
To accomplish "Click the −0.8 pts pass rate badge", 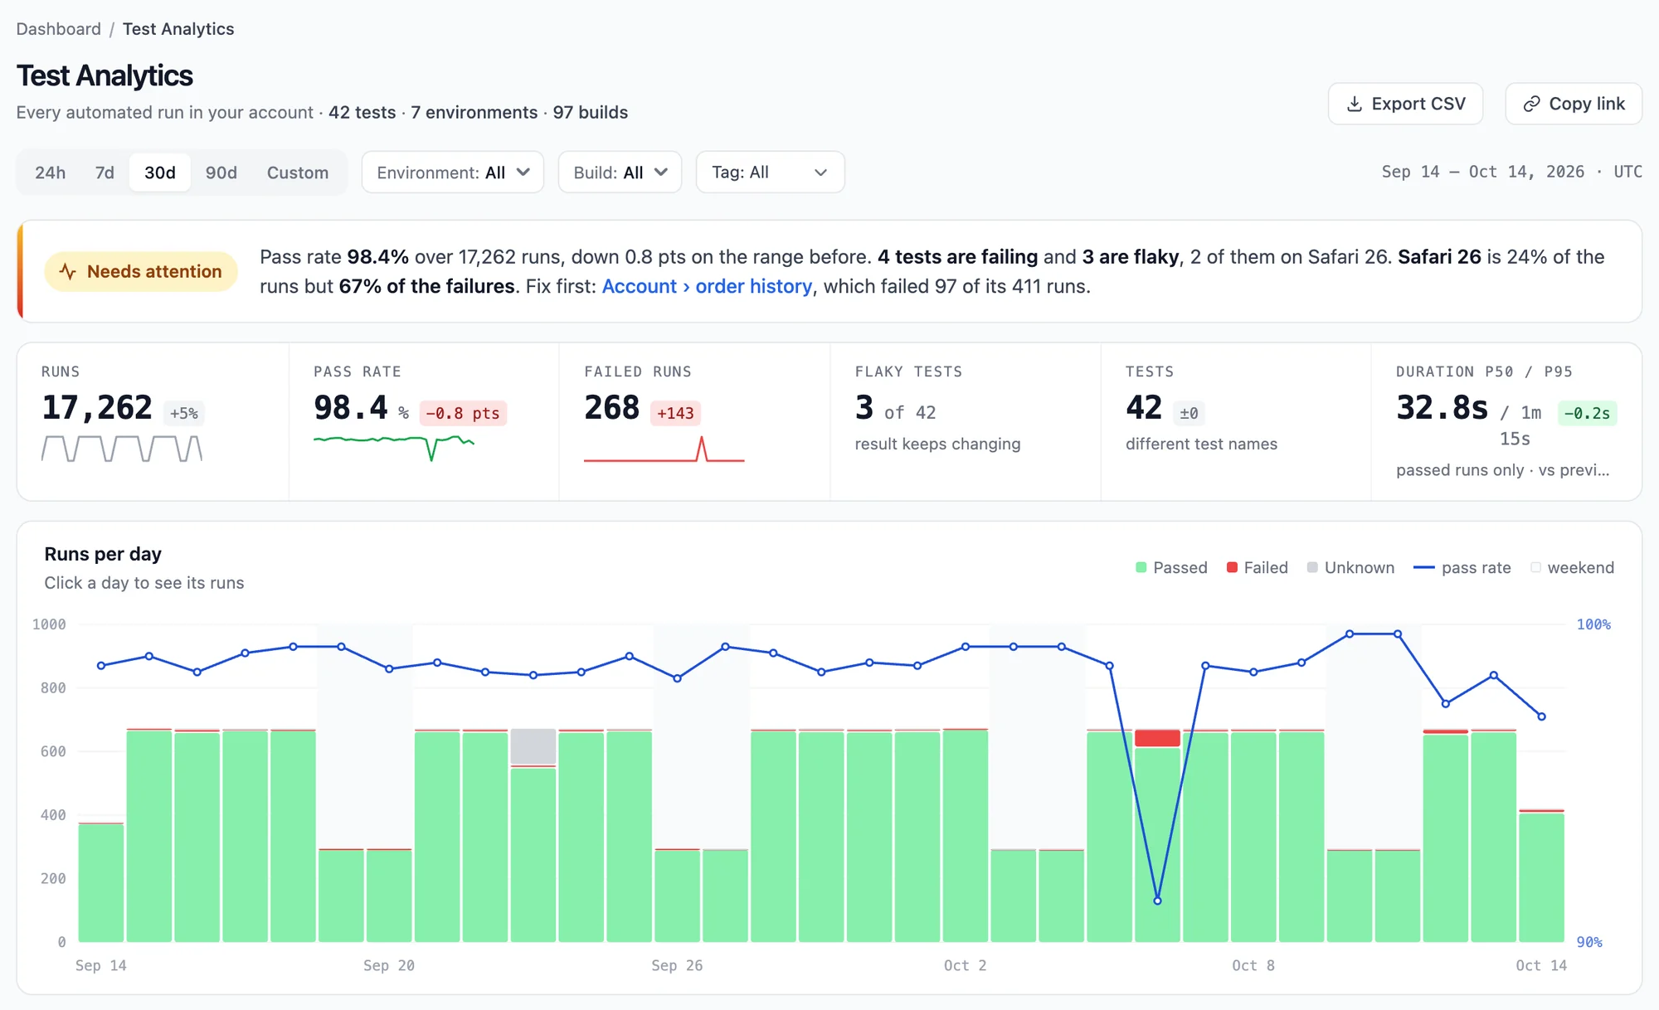I will pyautogui.click(x=463, y=413).
